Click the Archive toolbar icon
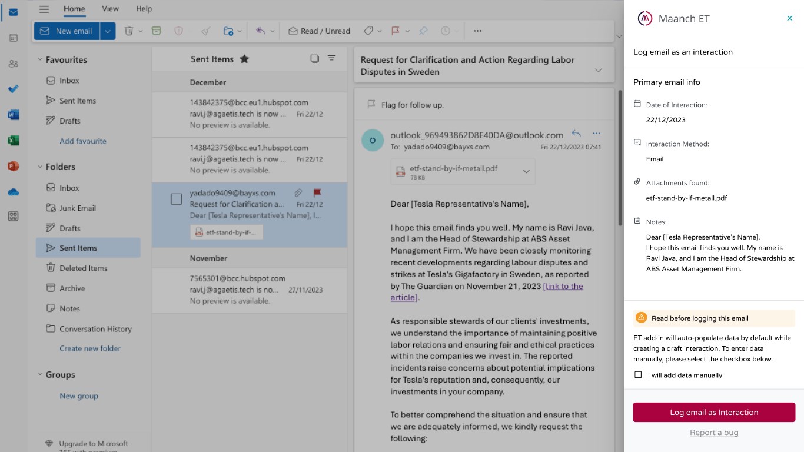Screen dimensions: 804x452 click(156, 31)
